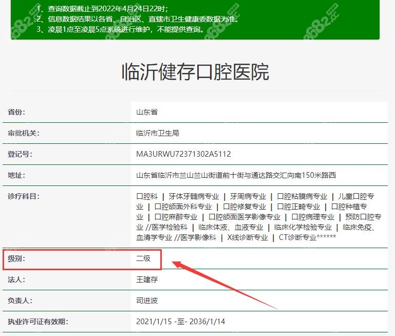Image resolution: width=395 pixels, height=336 pixels.
Task: Click the 级别 label
Action: click(x=16, y=258)
